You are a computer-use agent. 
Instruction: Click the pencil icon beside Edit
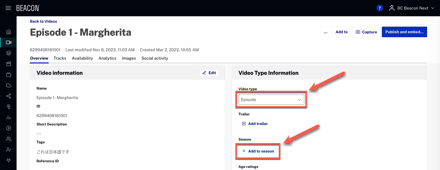pyautogui.click(x=204, y=73)
